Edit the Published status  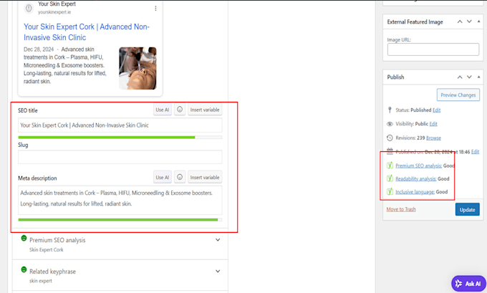[x=436, y=110]
